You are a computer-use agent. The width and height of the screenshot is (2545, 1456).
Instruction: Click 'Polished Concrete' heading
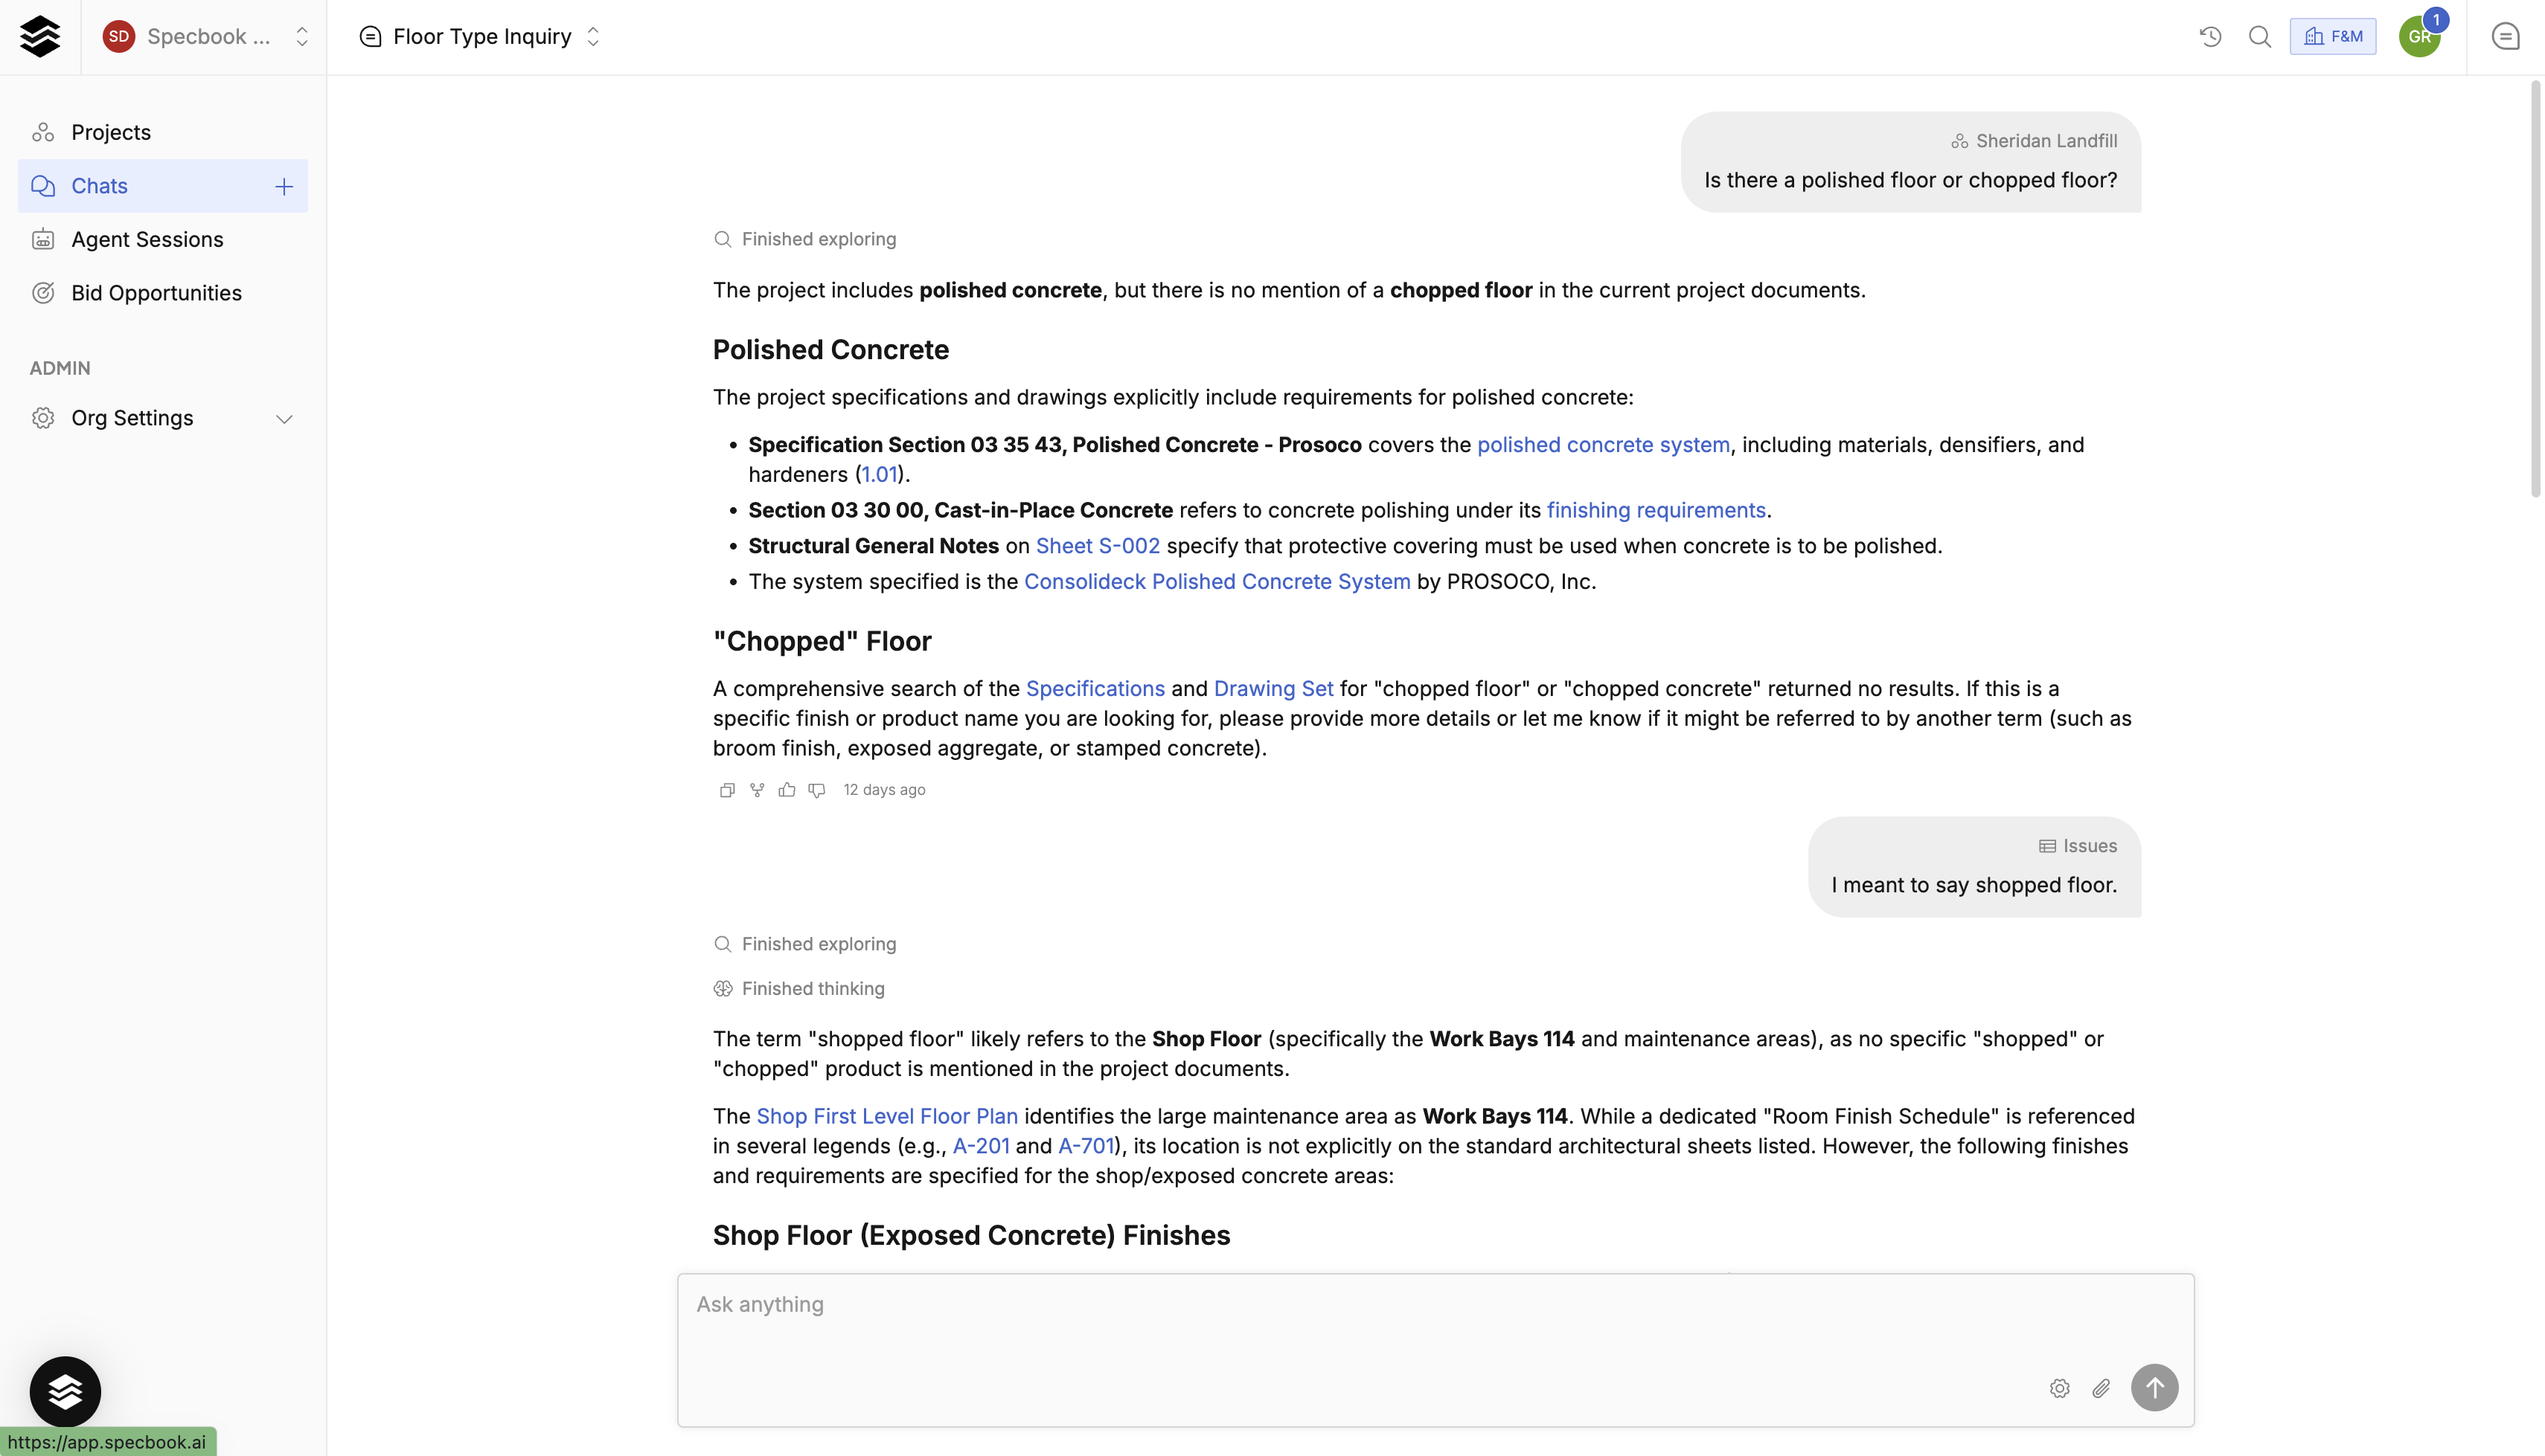pyautogui.click(x=830, y=350)
